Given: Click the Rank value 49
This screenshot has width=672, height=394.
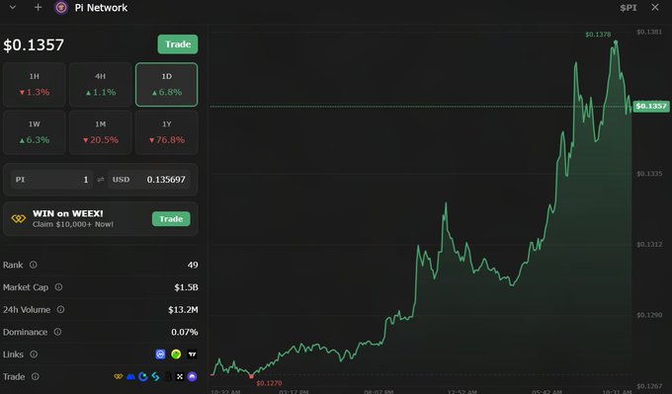Looking at the screenshot, I should click(193, 265).
